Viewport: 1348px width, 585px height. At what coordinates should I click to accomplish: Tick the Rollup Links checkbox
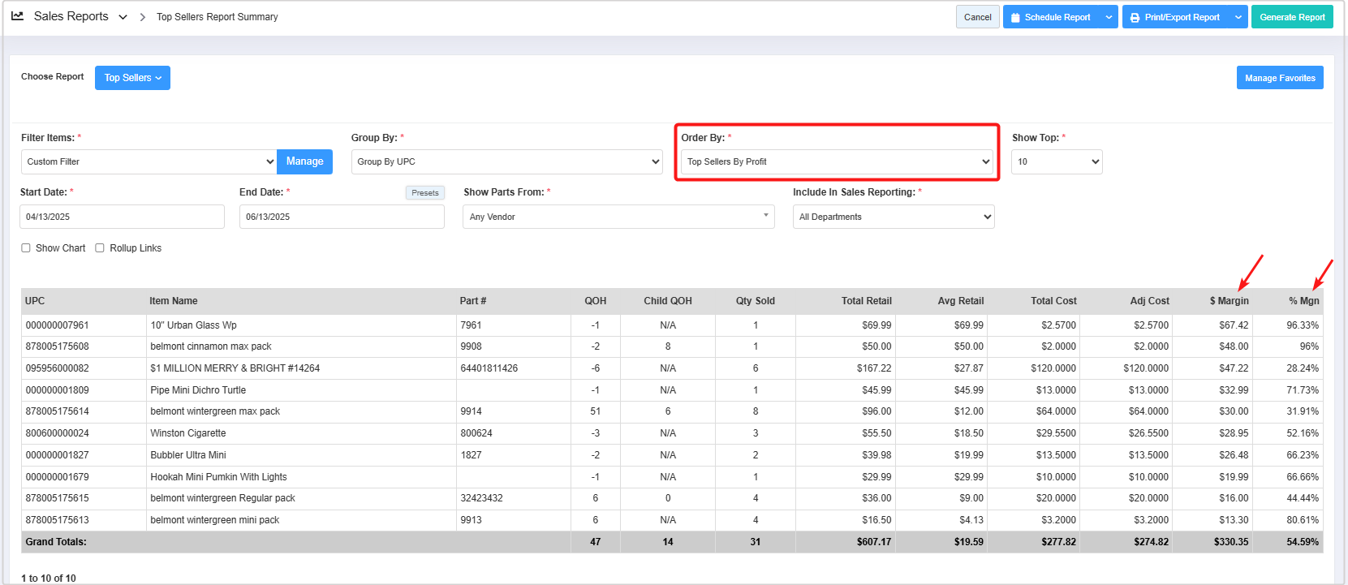(100, 248)
